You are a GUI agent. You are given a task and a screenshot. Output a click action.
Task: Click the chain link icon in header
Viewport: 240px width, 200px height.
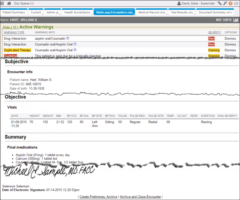[x=220, y=3]
